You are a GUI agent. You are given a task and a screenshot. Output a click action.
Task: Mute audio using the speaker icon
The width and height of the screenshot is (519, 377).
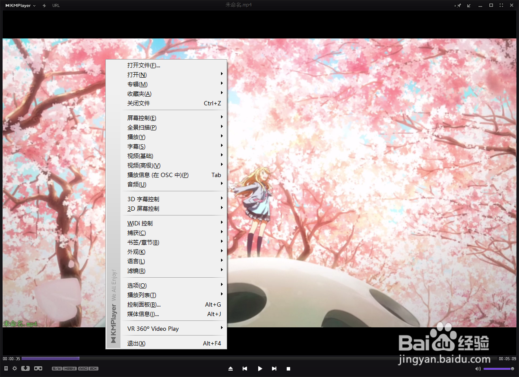point(478,369)
